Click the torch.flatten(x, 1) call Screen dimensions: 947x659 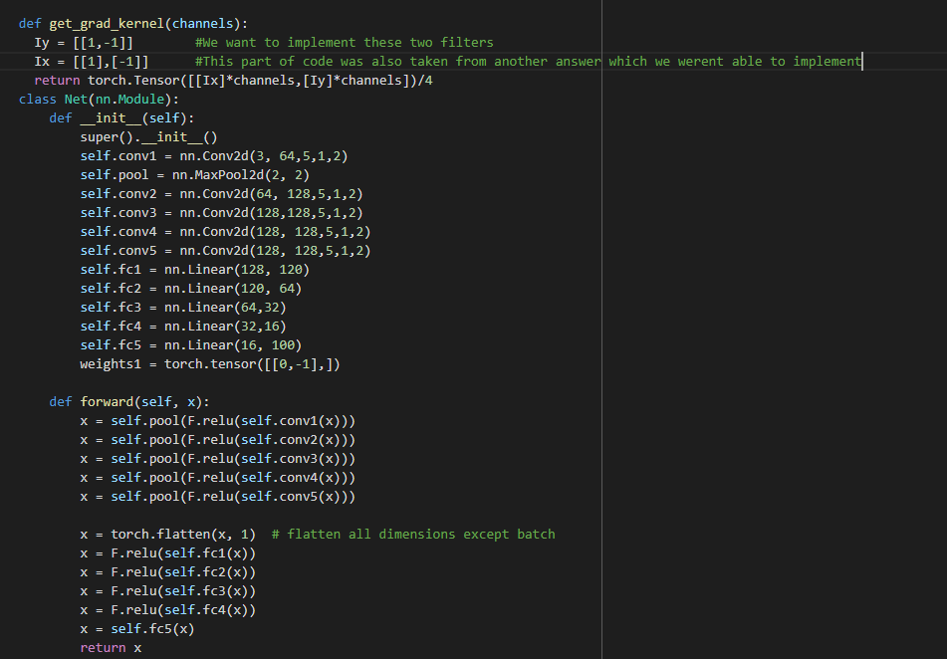click(x=183, y=534)
